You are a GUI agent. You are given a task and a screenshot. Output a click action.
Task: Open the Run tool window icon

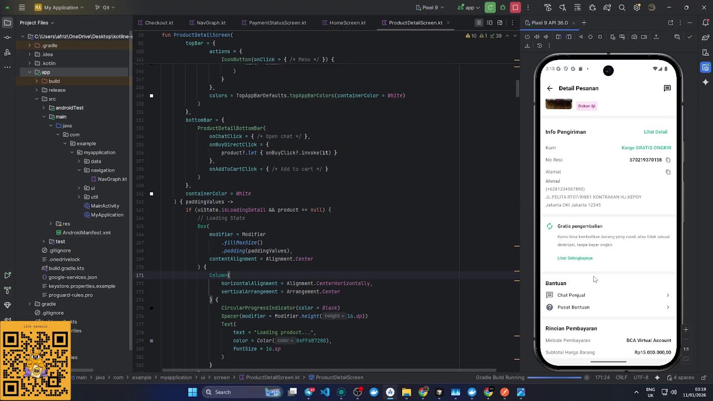[x=7, y=275]
